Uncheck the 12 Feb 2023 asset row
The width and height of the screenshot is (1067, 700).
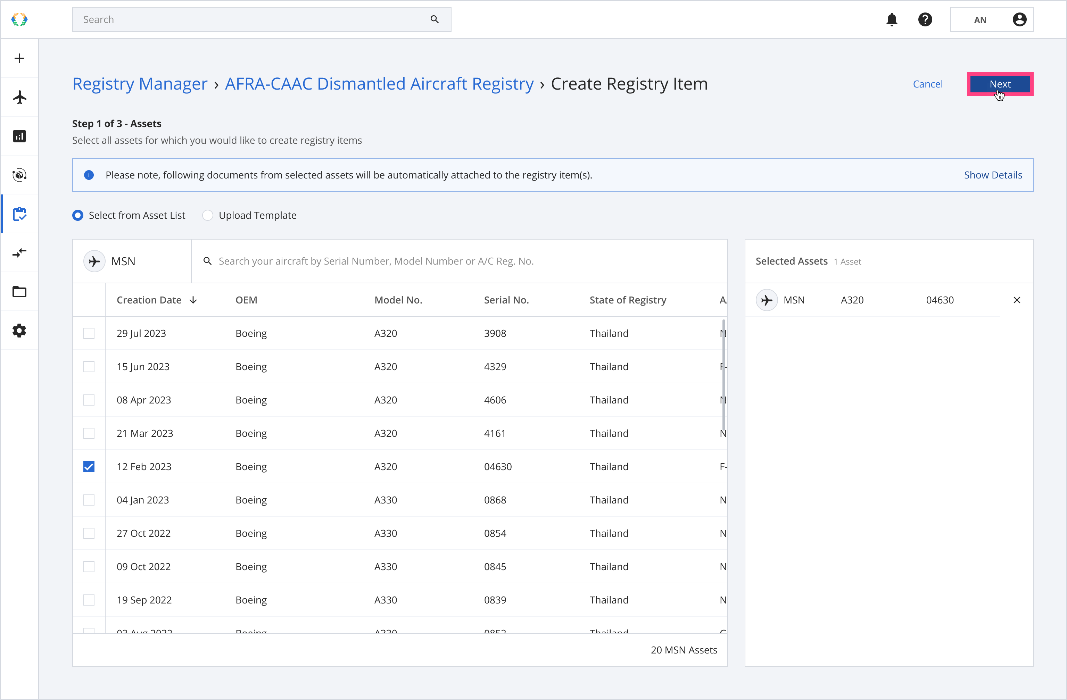(89, 467)
